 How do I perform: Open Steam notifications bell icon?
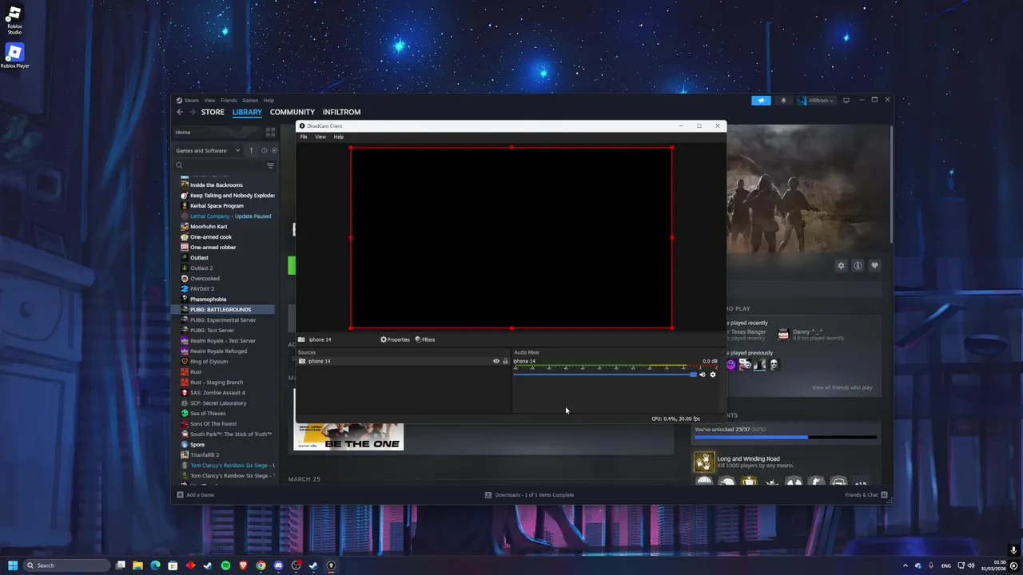coord(783,101)
